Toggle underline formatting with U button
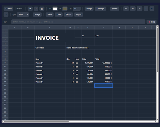This screenshot has height=127, width=160. [42, 9]
